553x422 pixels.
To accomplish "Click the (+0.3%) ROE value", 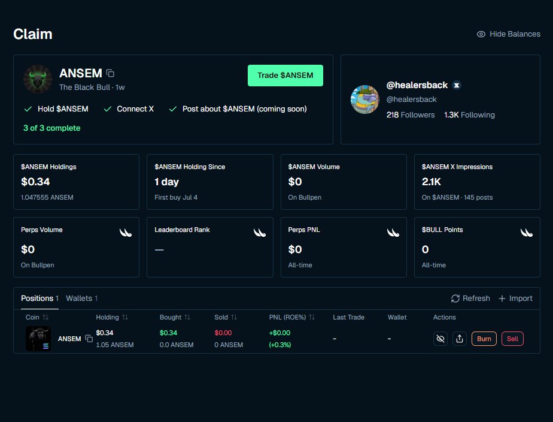I will [x=279, y=345].
